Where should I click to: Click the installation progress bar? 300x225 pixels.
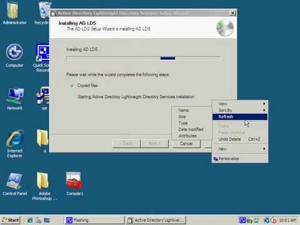click(x=143, y=58)
